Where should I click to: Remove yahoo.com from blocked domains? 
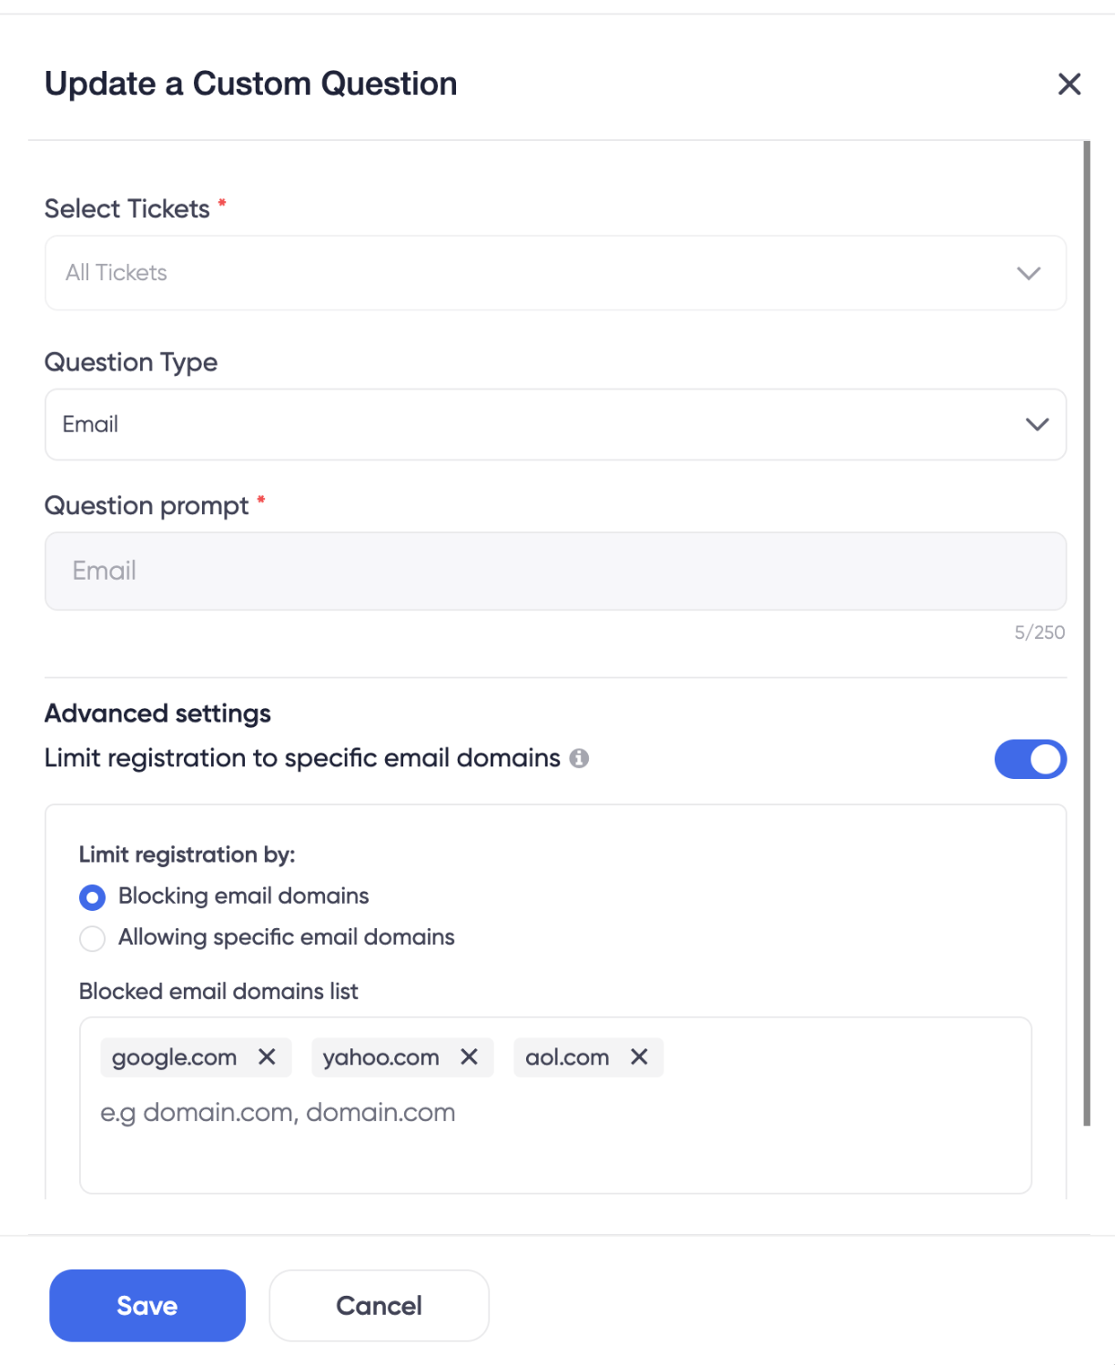[469, 1057]
